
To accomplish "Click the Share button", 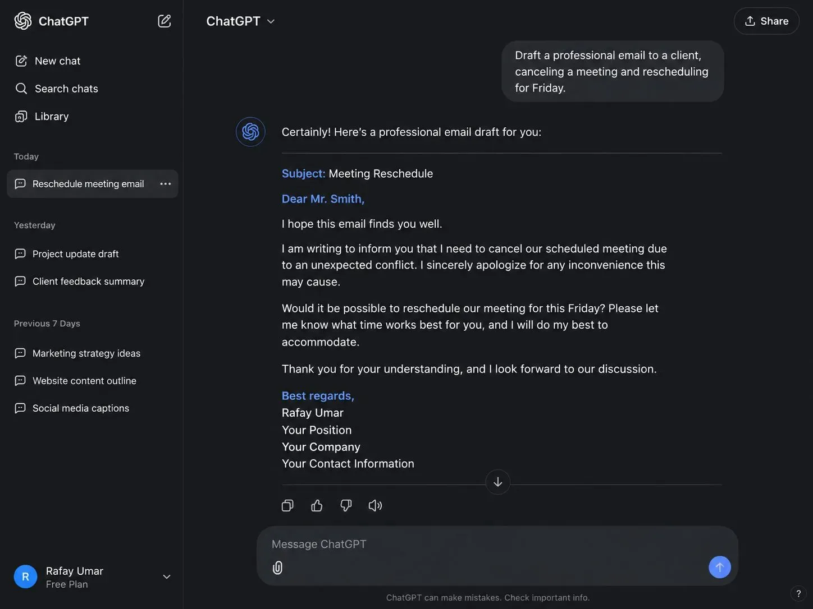I will pyautogui.click(x=766, y=21).
